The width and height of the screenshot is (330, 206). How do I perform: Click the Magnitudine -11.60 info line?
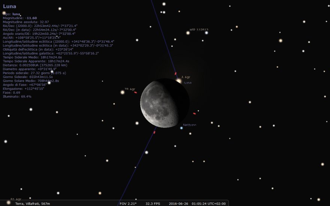(19, 18)
